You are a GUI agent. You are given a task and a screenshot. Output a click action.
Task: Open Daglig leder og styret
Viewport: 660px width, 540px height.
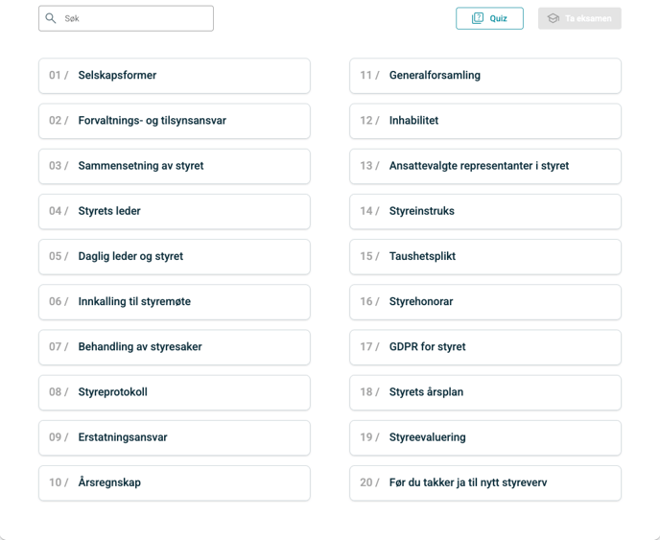(x=174, y=256)
